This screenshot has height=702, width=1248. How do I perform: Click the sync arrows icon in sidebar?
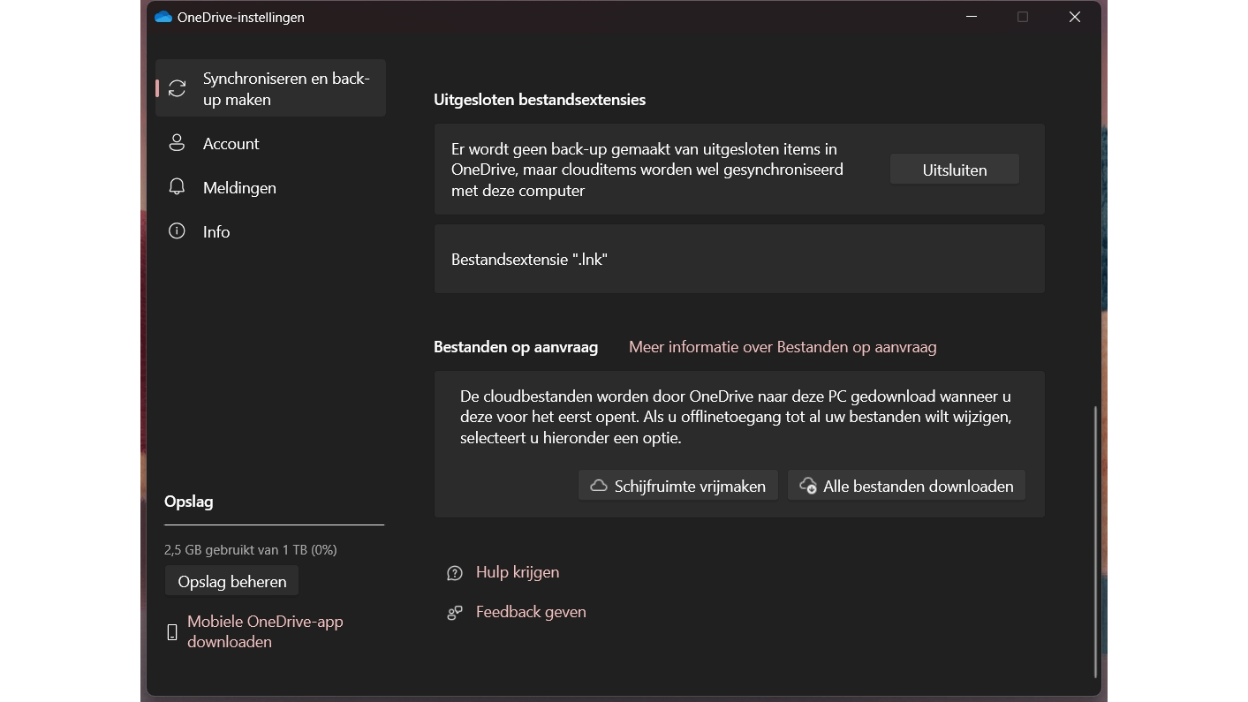pyautogui.click(x=178, y=88)
